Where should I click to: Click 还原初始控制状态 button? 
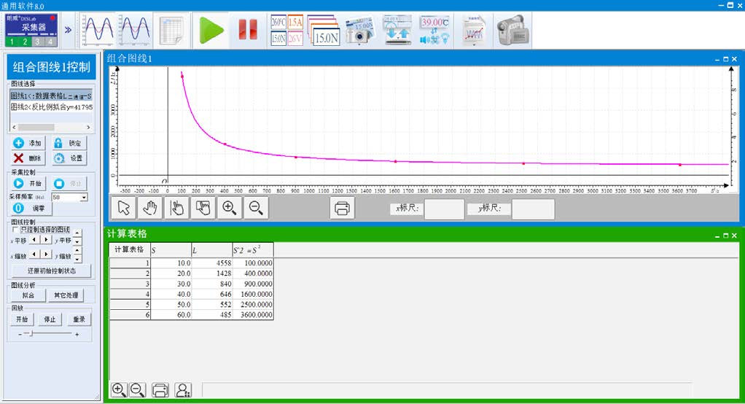pos(51,271)
